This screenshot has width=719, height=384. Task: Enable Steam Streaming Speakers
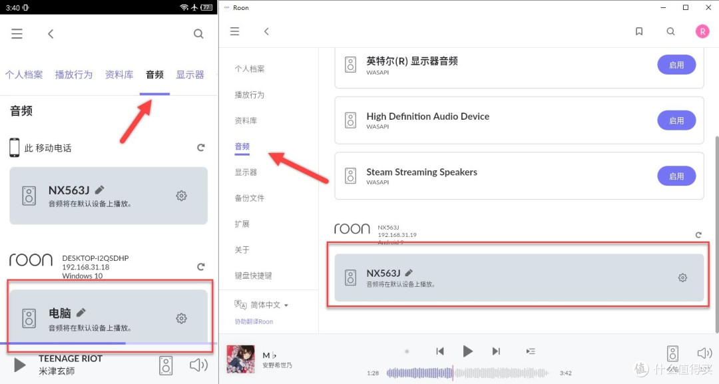point(676,176)
